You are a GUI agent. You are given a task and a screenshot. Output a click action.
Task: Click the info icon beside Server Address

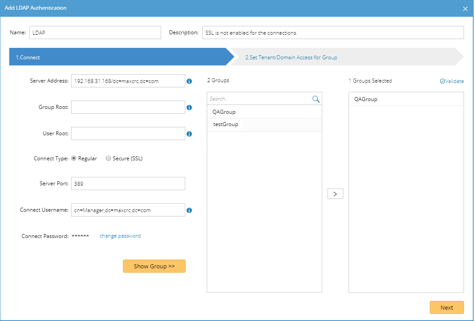189,81
